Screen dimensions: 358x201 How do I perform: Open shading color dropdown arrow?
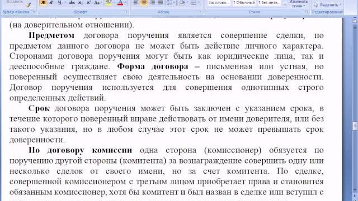(x=187, y=3)
